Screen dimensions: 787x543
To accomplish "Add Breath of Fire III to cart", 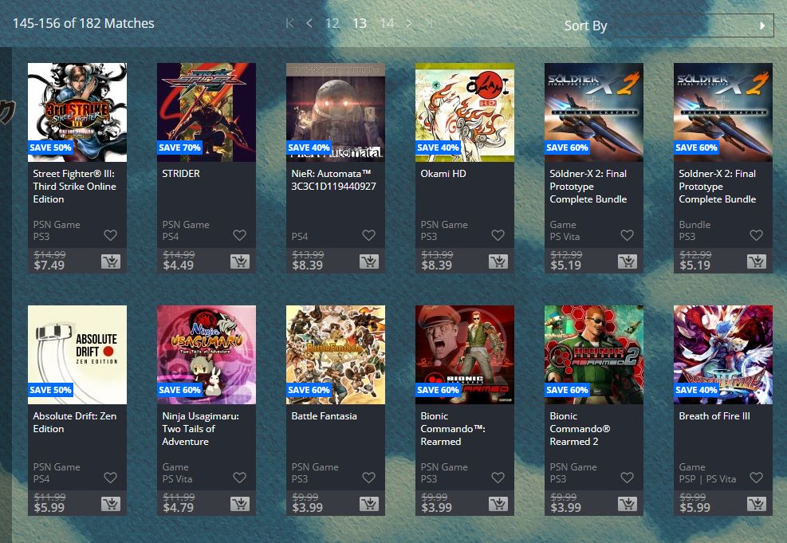I will point(757,503).
